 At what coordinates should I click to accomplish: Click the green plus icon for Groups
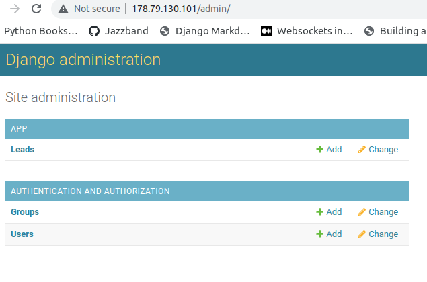pos(319,212)
